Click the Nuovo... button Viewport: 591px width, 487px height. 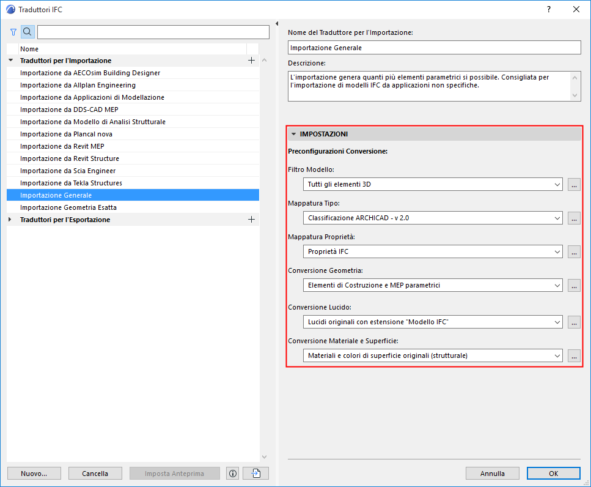34,474
